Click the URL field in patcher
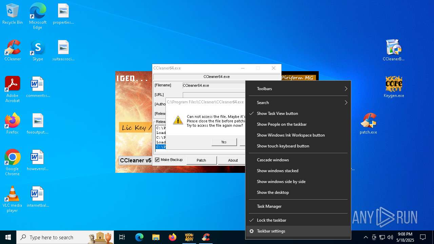The width and height of the screenshot is (434, 244). [214, 95]
